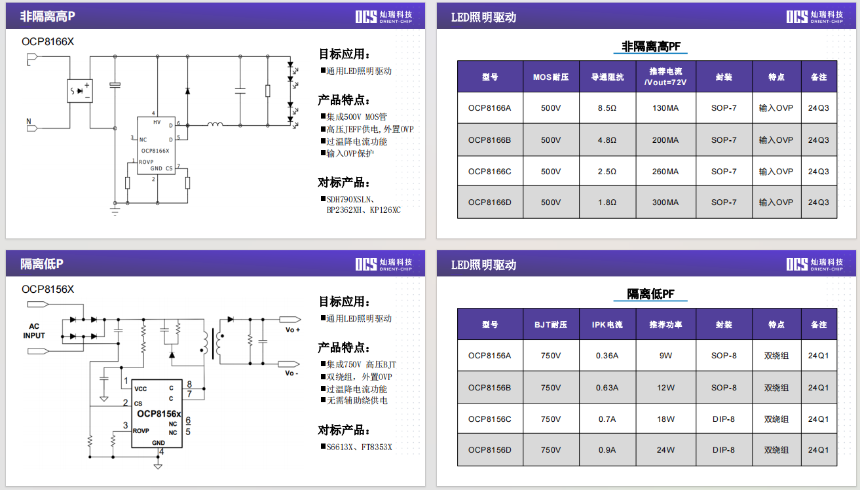Image resolution: width=860 pixels, height=490 pixels.
Task: Click the OCS logo above the 隔离低PF table
Action: point(815,264)
